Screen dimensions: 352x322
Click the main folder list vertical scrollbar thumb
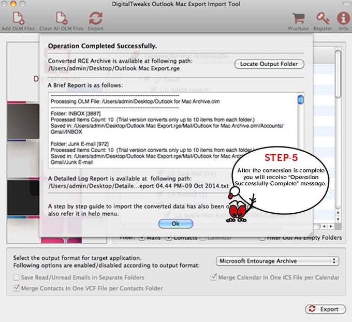pyautogui.click(x=338, y=74)
